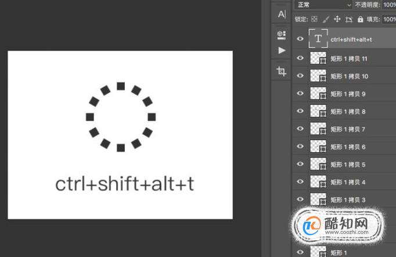
Task: Click the ctrl+shift+alt+t text on canvas
Action: coord(125,183)
